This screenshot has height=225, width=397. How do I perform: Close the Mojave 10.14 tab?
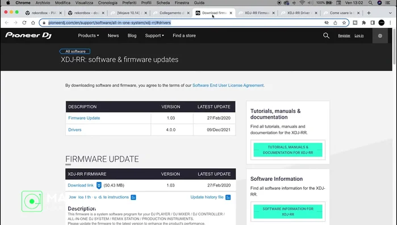[x=145, y=13]
